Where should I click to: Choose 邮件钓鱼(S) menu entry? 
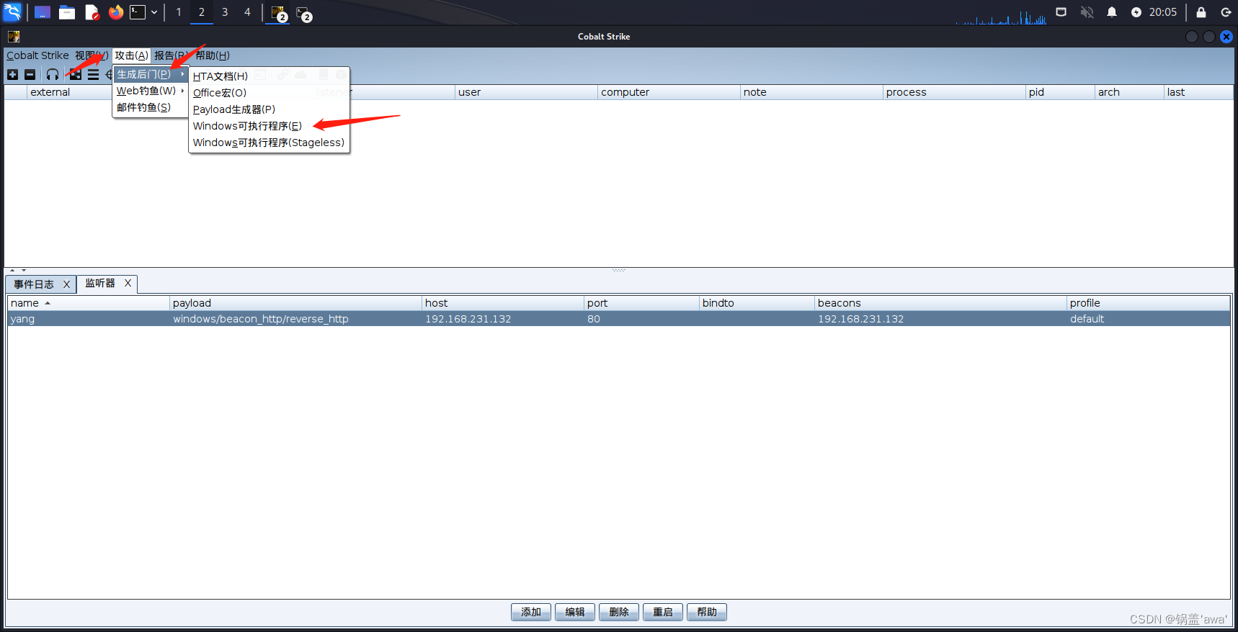(150, 107)
